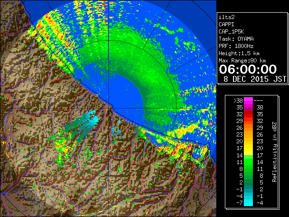Click the 'PRF: 1800Hz' line
The width and height of the screenshot is (289, 217).
tap(236, 46)
